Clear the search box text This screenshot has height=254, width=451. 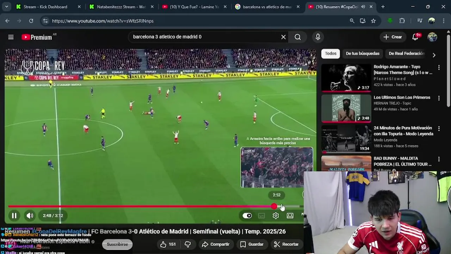[283, 37]
